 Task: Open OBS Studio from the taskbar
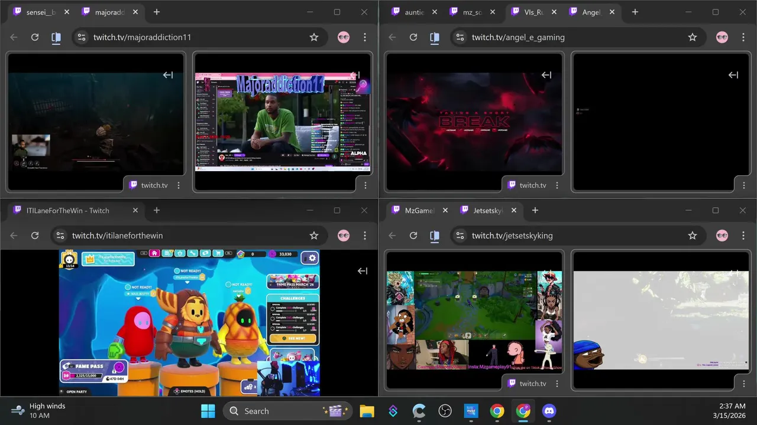pyautogui.click(x=445, y=411)
